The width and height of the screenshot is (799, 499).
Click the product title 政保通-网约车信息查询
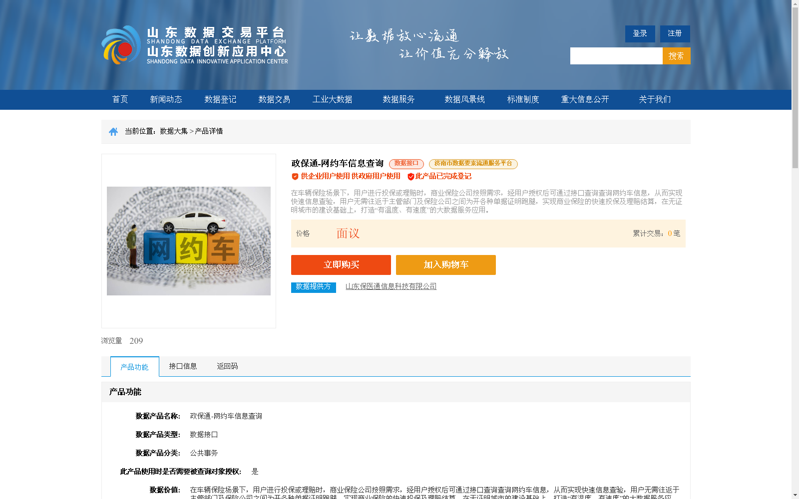pyautogui.click(x=338, y=164)
